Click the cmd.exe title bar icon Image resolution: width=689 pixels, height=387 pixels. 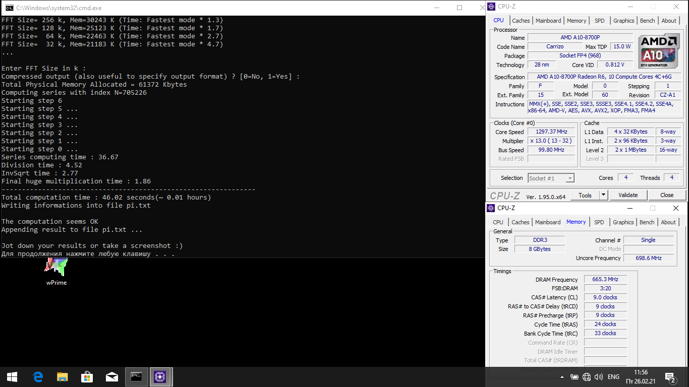pos(9,8)
